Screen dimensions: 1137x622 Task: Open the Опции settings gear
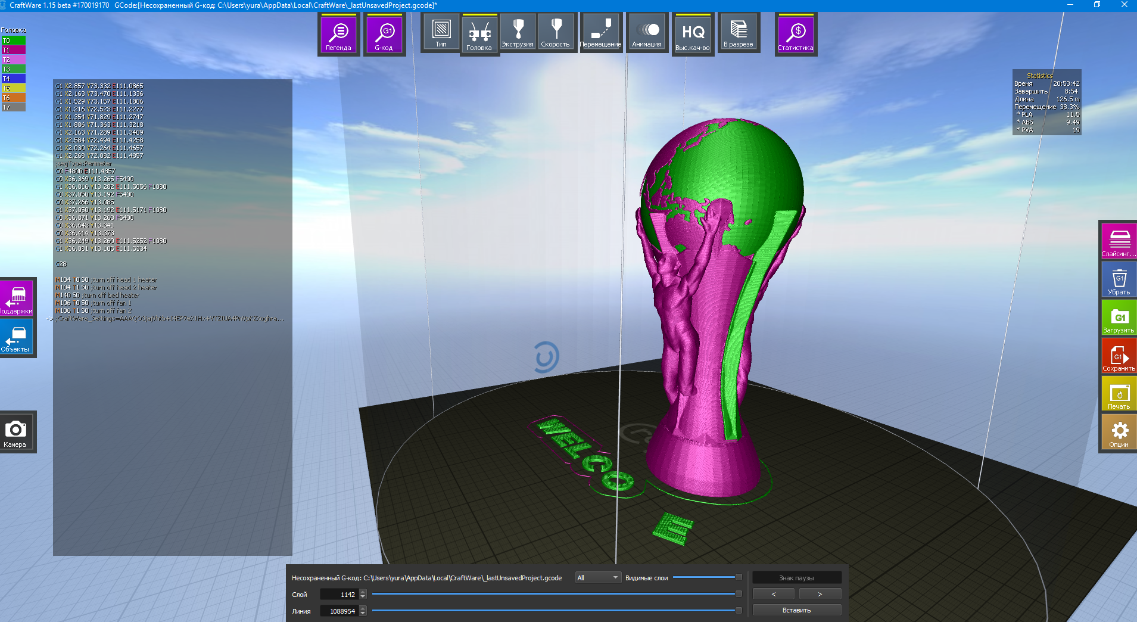(x=1119, y=433)
